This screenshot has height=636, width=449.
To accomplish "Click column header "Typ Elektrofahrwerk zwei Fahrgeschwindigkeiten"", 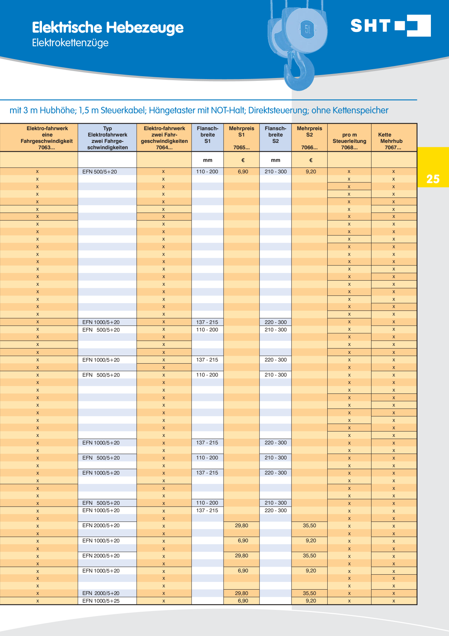I will click(x=108, y=138).
